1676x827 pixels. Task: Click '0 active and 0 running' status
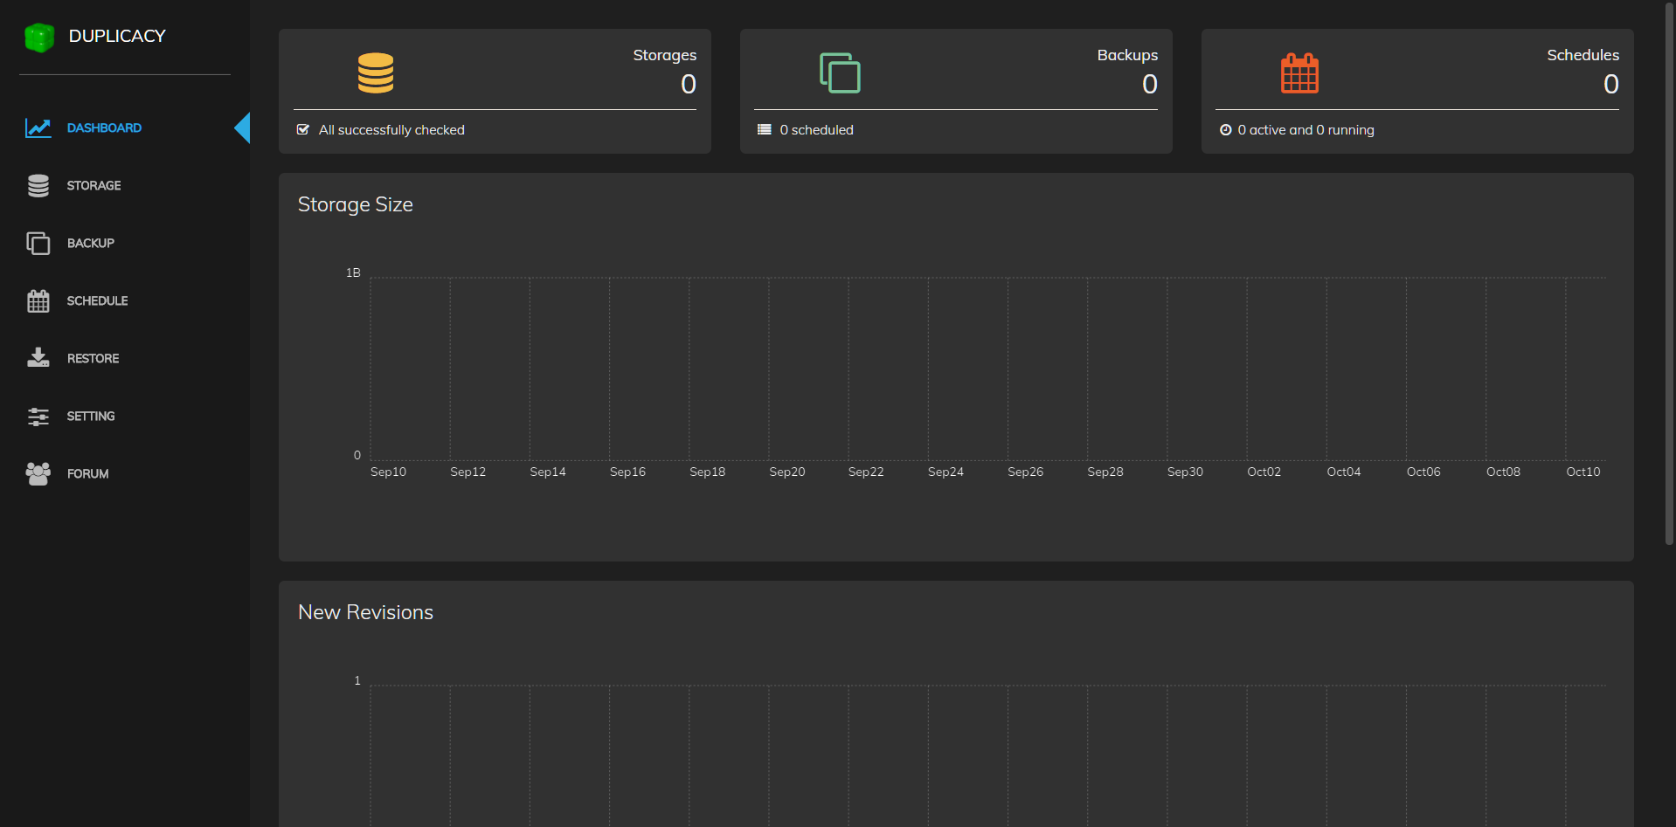(x=1305, y=130)
